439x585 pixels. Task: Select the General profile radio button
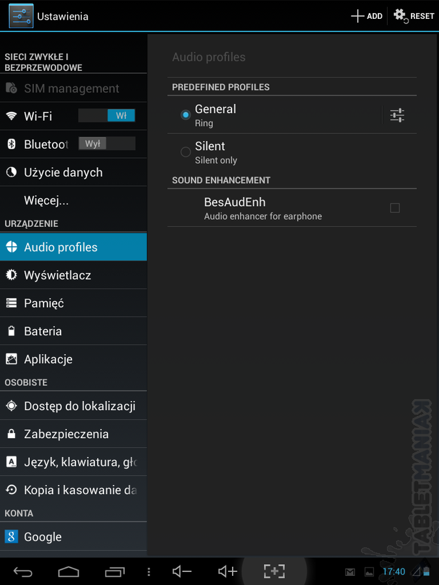pyautogui.click(x=185, y=114)
